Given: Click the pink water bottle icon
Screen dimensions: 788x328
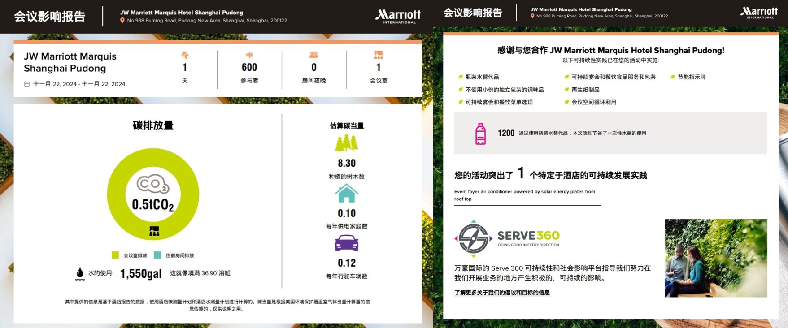Looking at the screenshot, I should pos(480,134).
